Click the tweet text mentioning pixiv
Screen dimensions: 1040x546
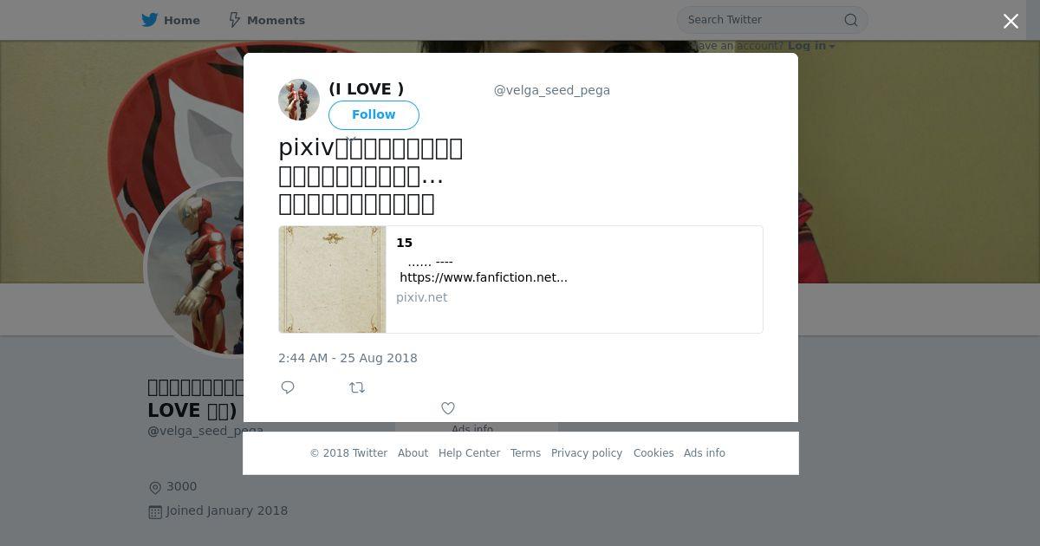pyautogui.click(x=370, y=176)
